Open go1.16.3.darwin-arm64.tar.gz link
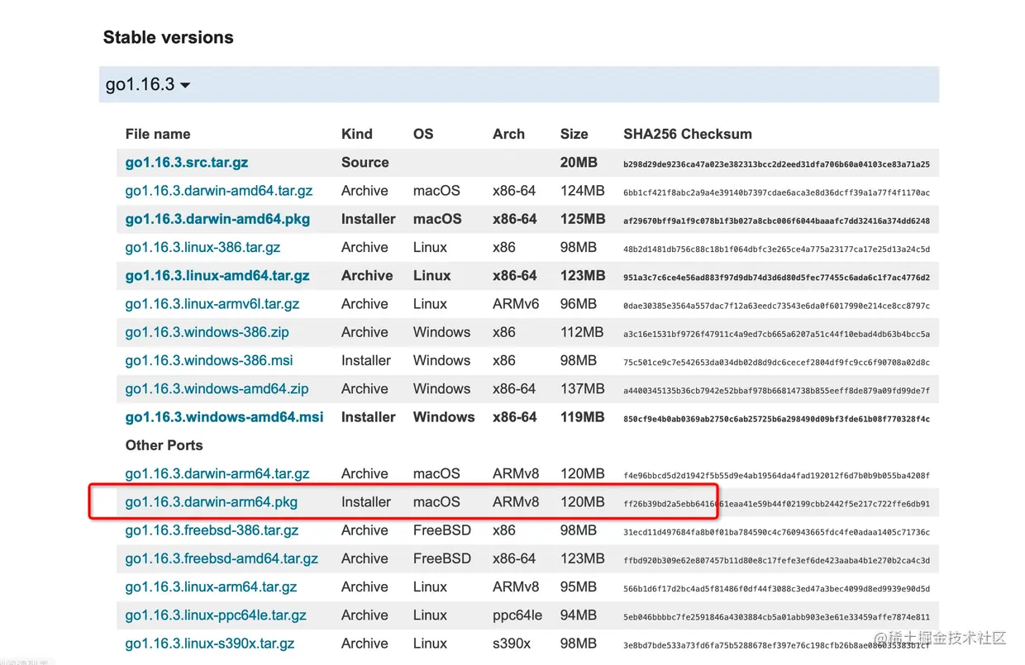This screenshot has width=1025, height=665. tap(217, 474)
